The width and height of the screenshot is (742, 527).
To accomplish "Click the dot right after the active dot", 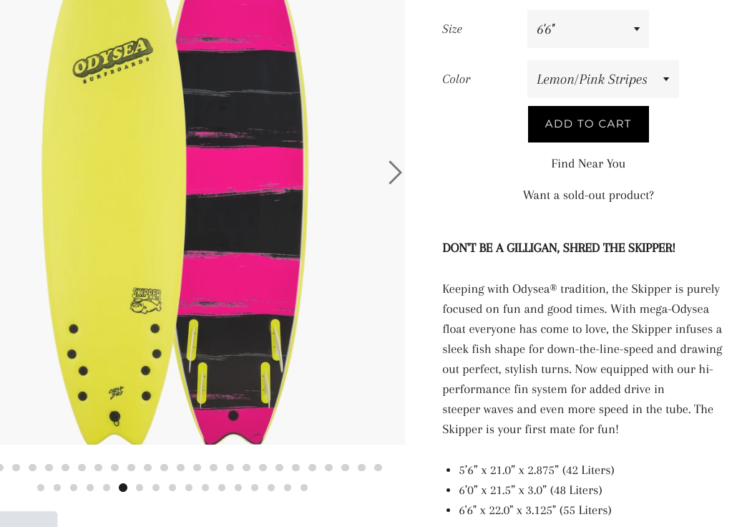I will pos(140,488).
